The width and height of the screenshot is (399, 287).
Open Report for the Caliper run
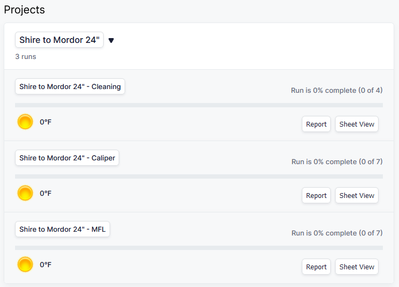pyautogui.click(x=316, y=196)
